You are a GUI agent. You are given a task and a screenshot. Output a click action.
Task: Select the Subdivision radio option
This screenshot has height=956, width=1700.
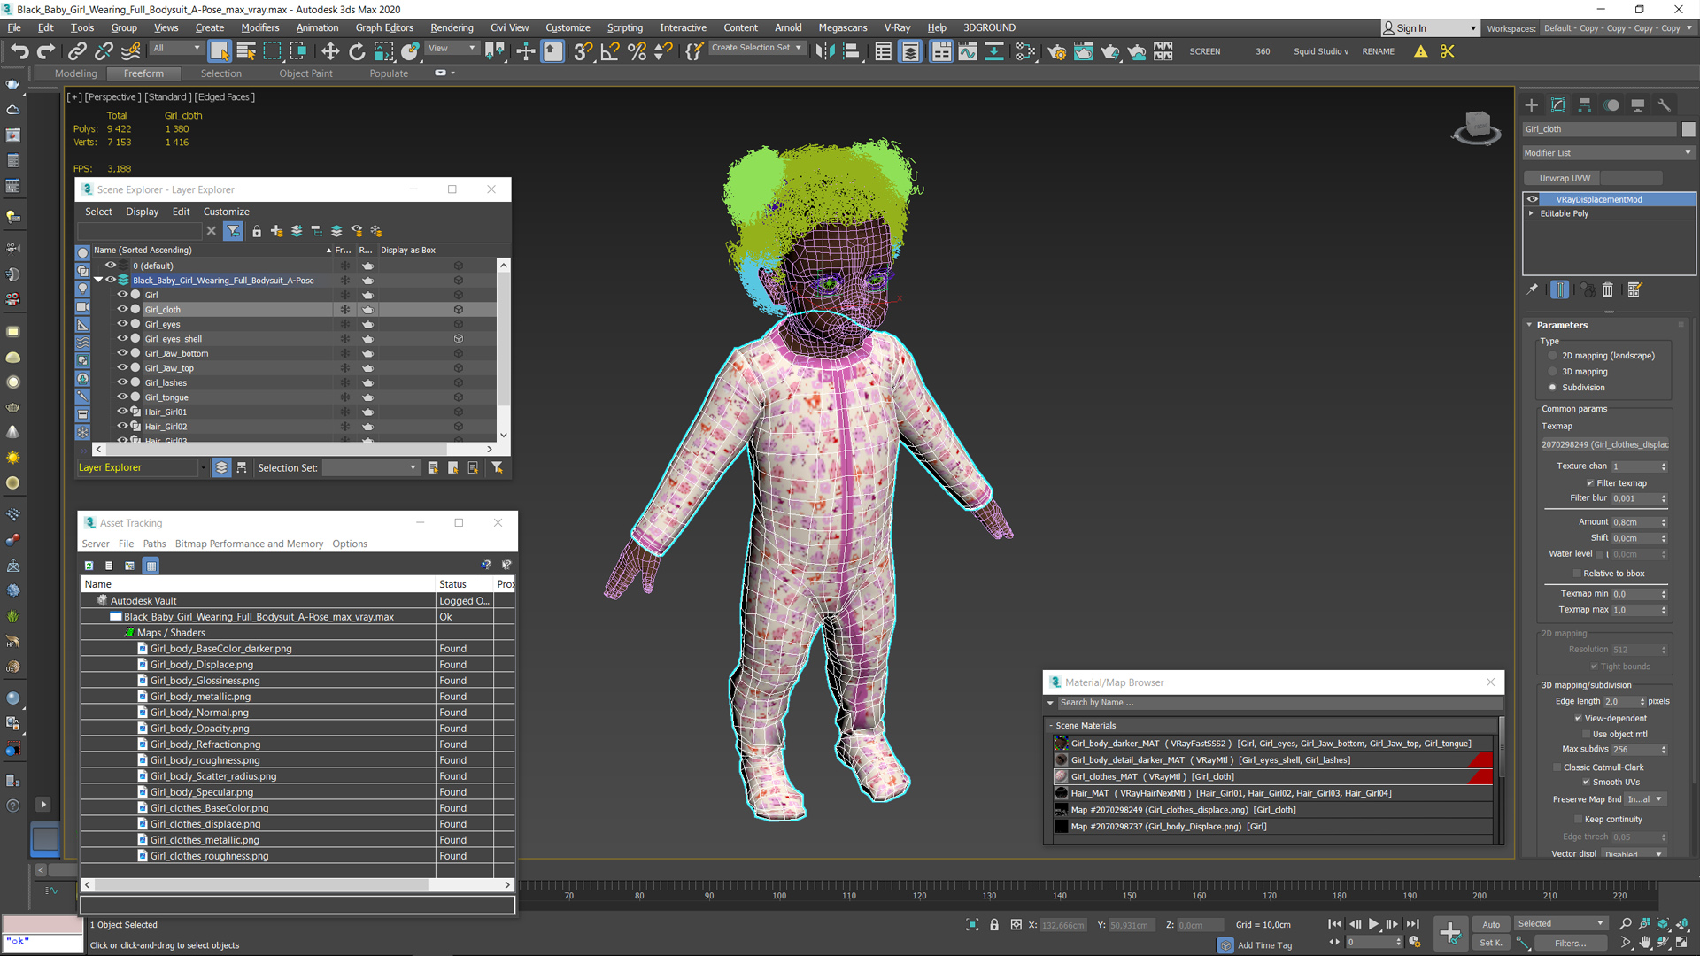(x=1552, y=388)
